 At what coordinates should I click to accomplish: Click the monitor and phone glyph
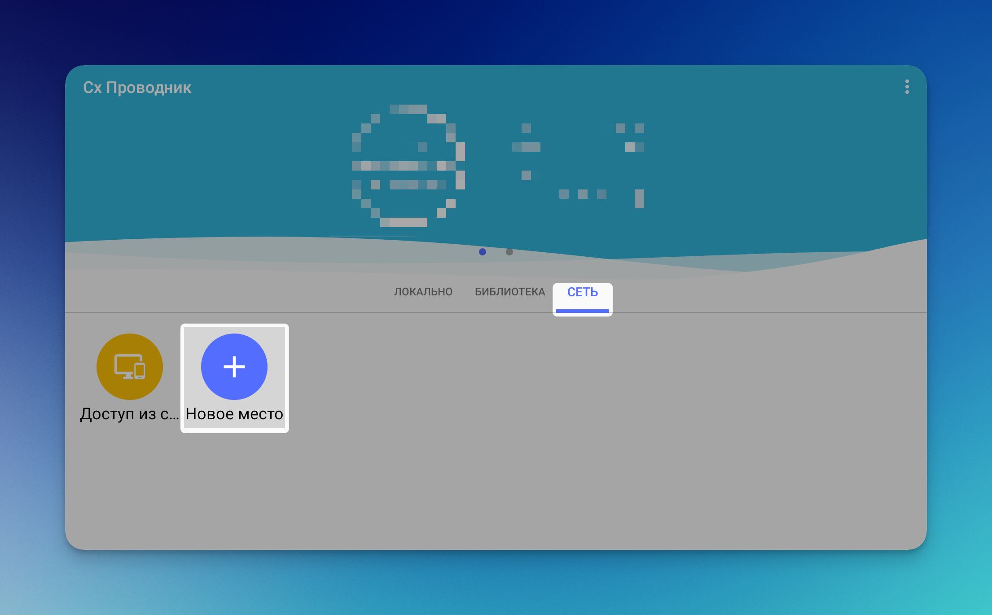[130, 366]
